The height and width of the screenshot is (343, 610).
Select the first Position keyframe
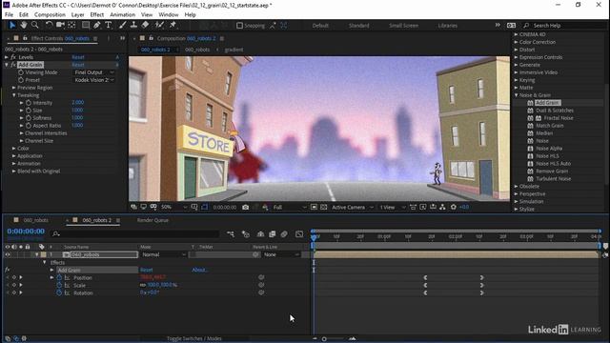click(425, 277)
